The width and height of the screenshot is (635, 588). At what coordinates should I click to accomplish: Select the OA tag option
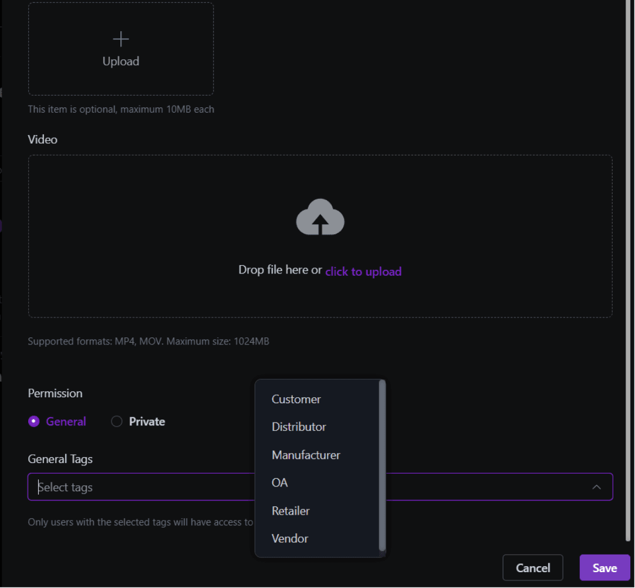pos(280,482)
